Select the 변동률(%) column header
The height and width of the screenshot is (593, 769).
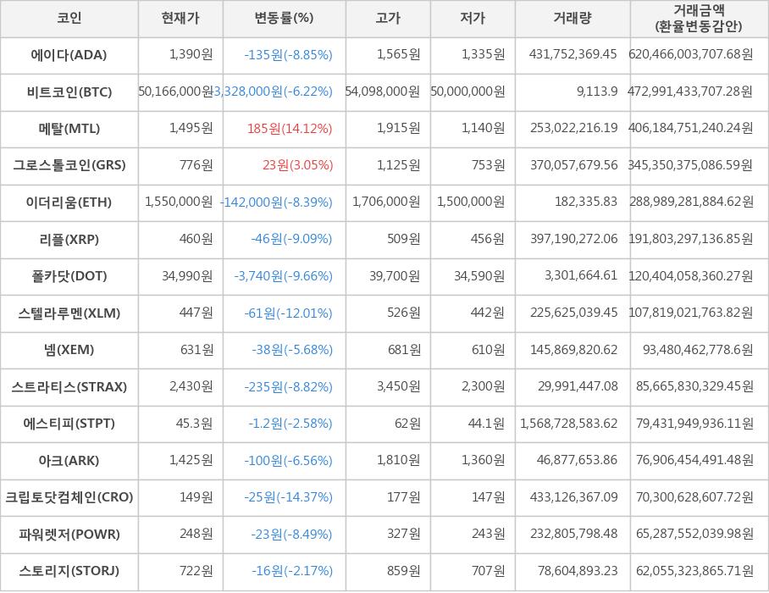tap(284, 18)
